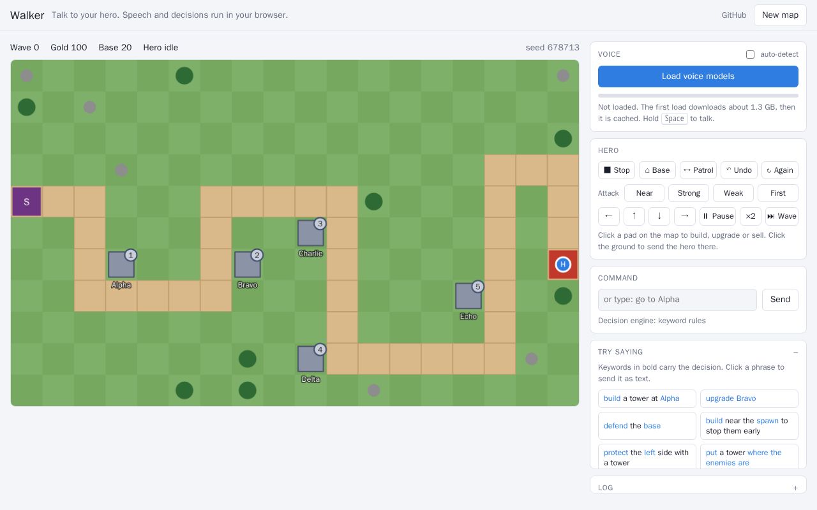Viewport: 817px width, 510px height.
Task: Select tower pad 5 Echo
Action: point(468,296)
